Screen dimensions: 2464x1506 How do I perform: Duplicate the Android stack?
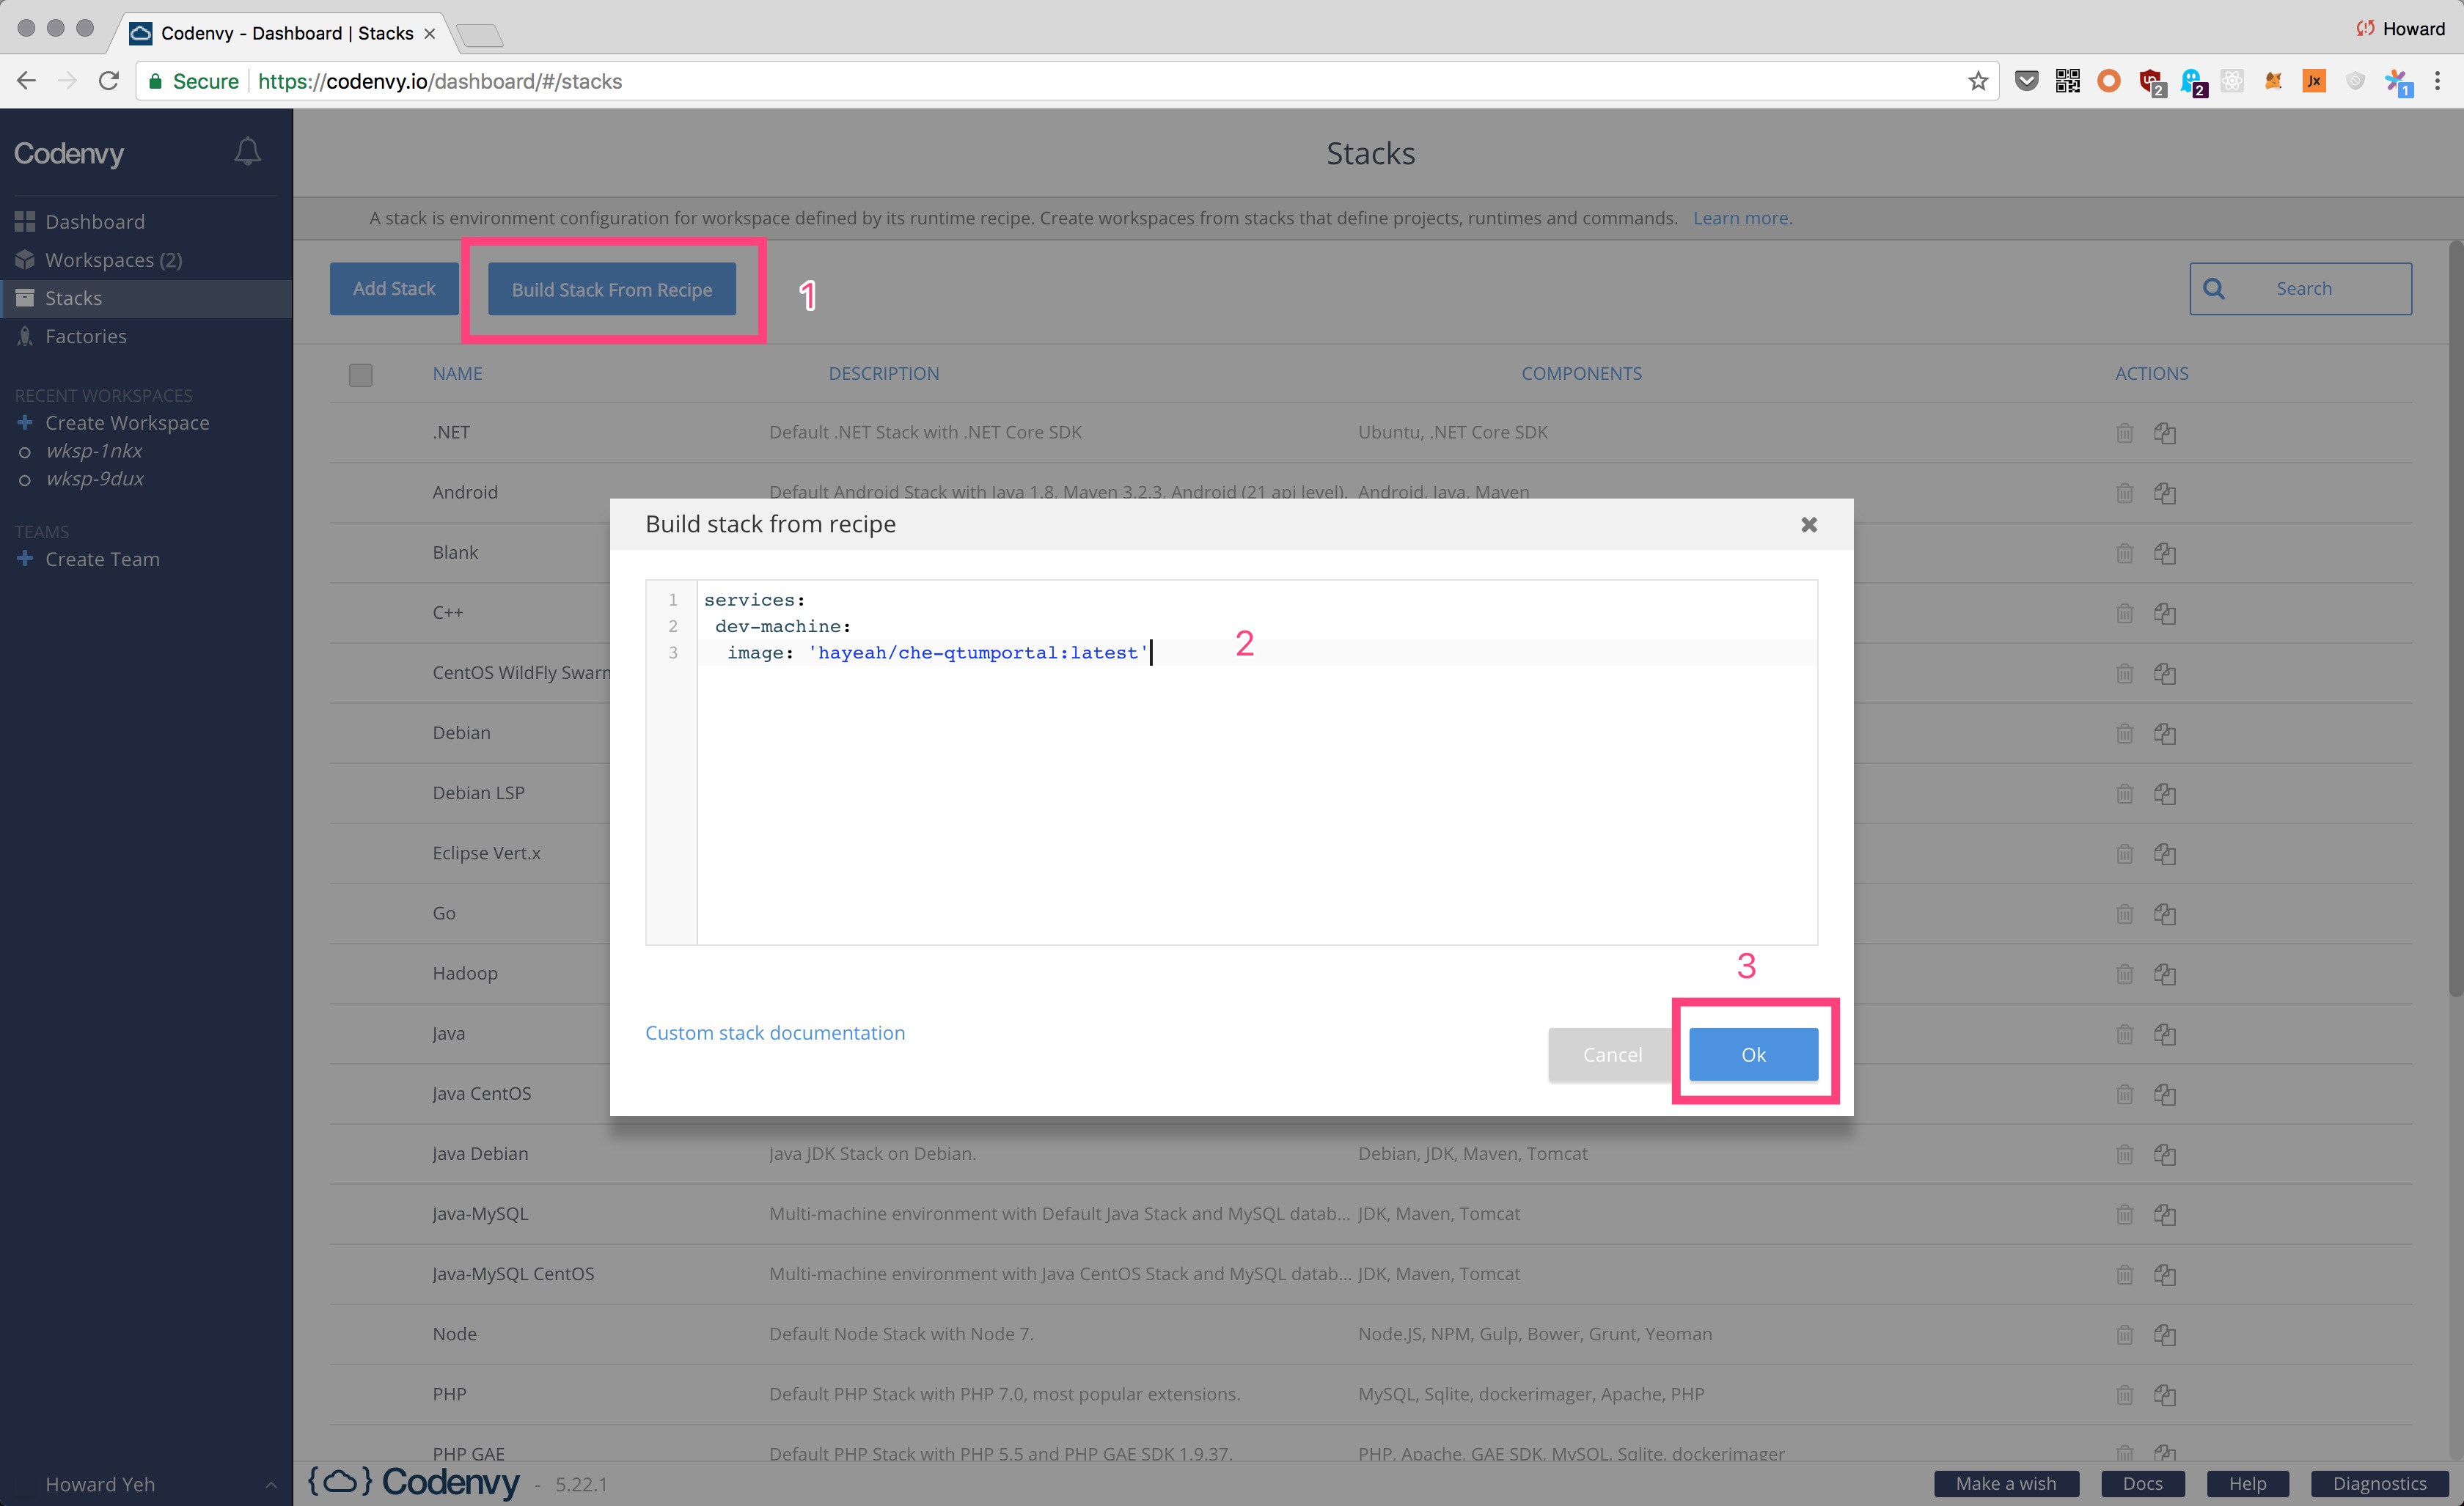(2165, 493)
